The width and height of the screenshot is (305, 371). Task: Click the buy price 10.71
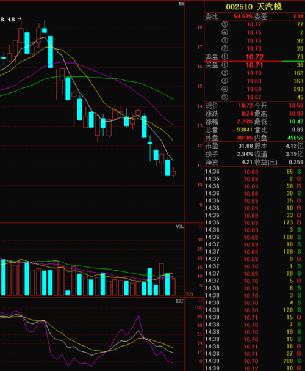(254, 65)
